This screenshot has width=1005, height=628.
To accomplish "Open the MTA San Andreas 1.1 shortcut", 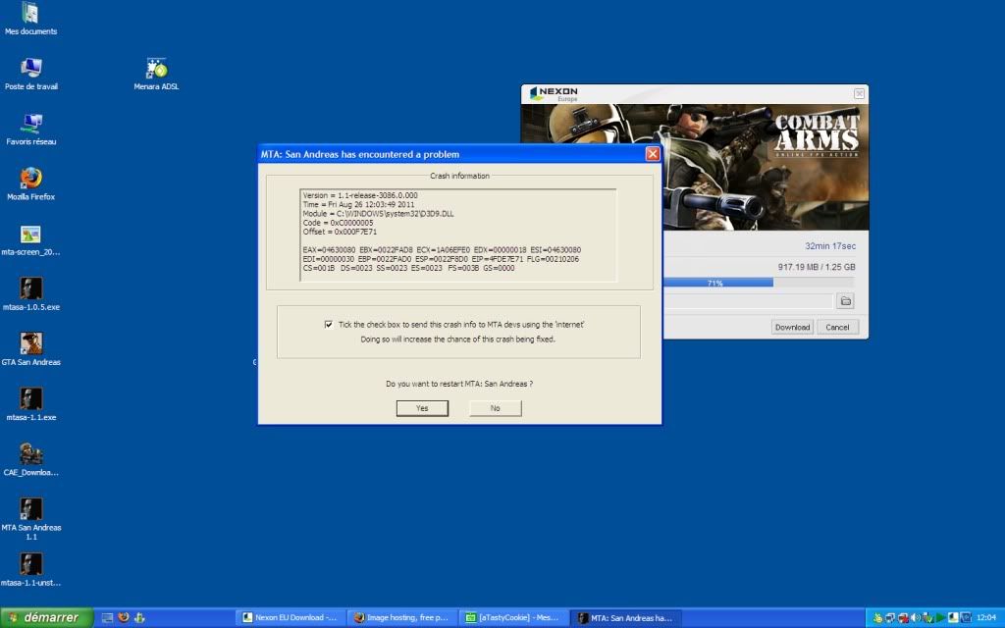I will click(30, 509).
